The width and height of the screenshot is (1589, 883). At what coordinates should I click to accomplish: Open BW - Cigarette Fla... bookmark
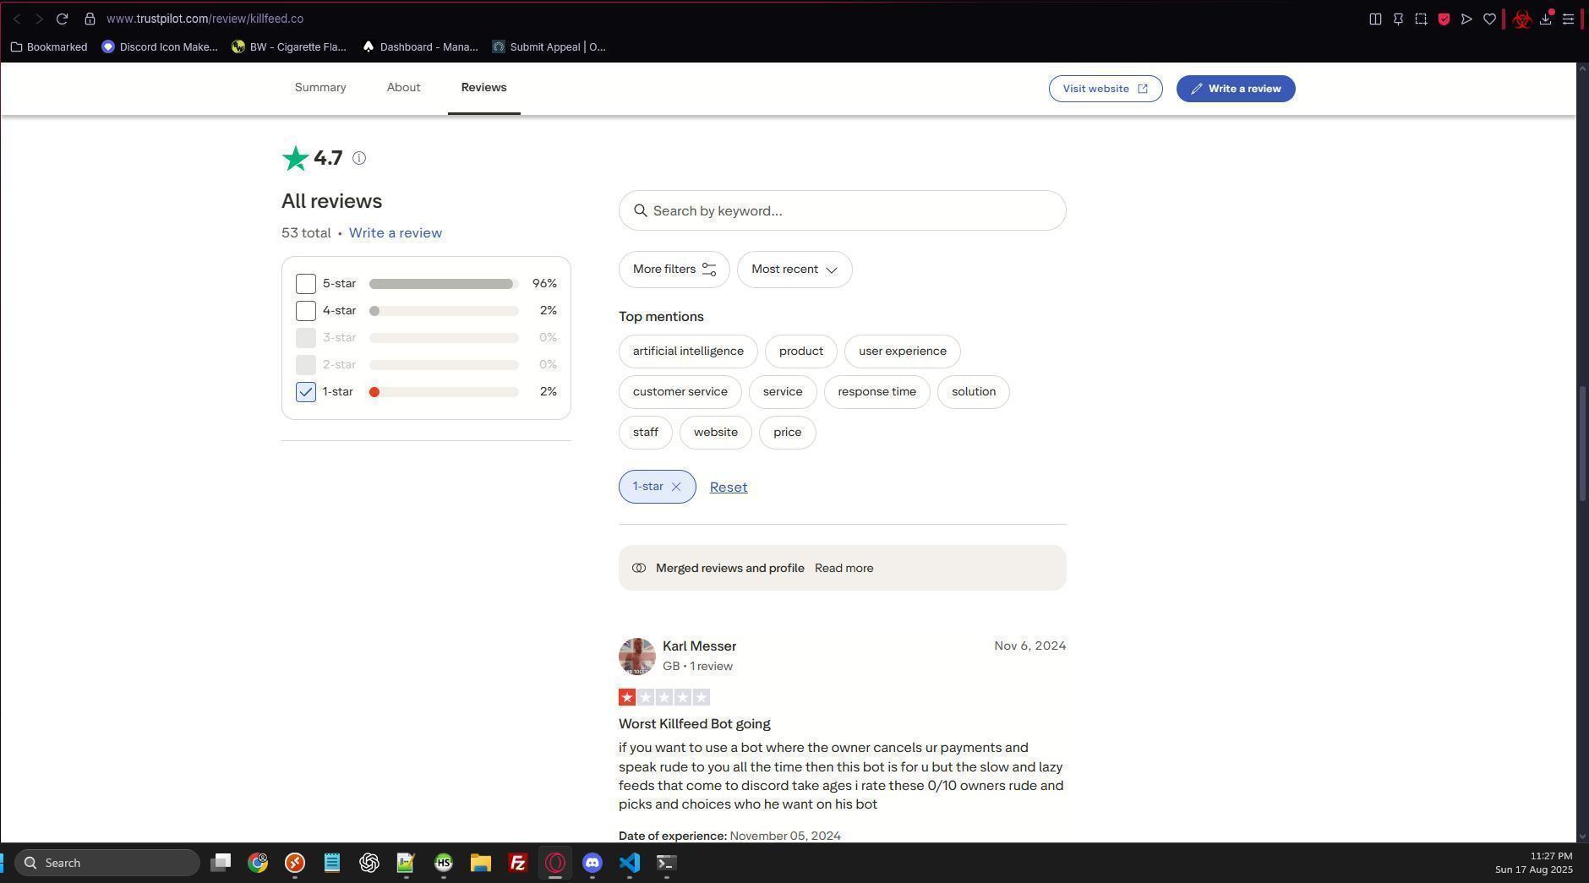coord(288,47)
